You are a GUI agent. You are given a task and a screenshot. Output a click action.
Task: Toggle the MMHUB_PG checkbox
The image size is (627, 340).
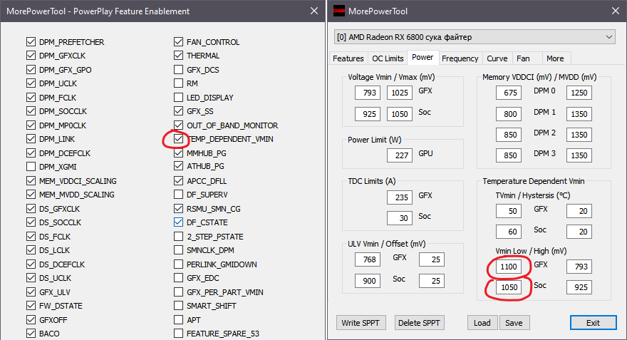click(x=178, y=153)
